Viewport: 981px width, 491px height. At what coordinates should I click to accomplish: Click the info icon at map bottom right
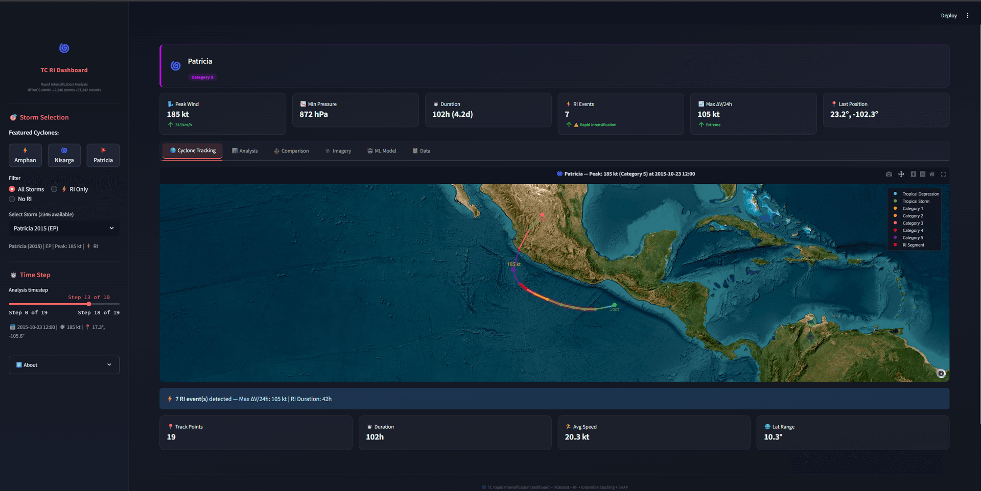941,374
